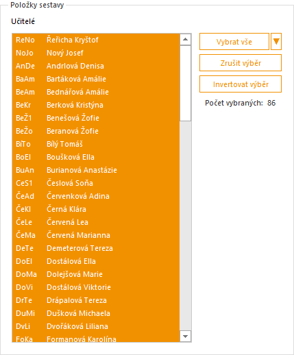Click Invertovat výběr button
This screenshot has height=355, width=294.
click(241, 84)
